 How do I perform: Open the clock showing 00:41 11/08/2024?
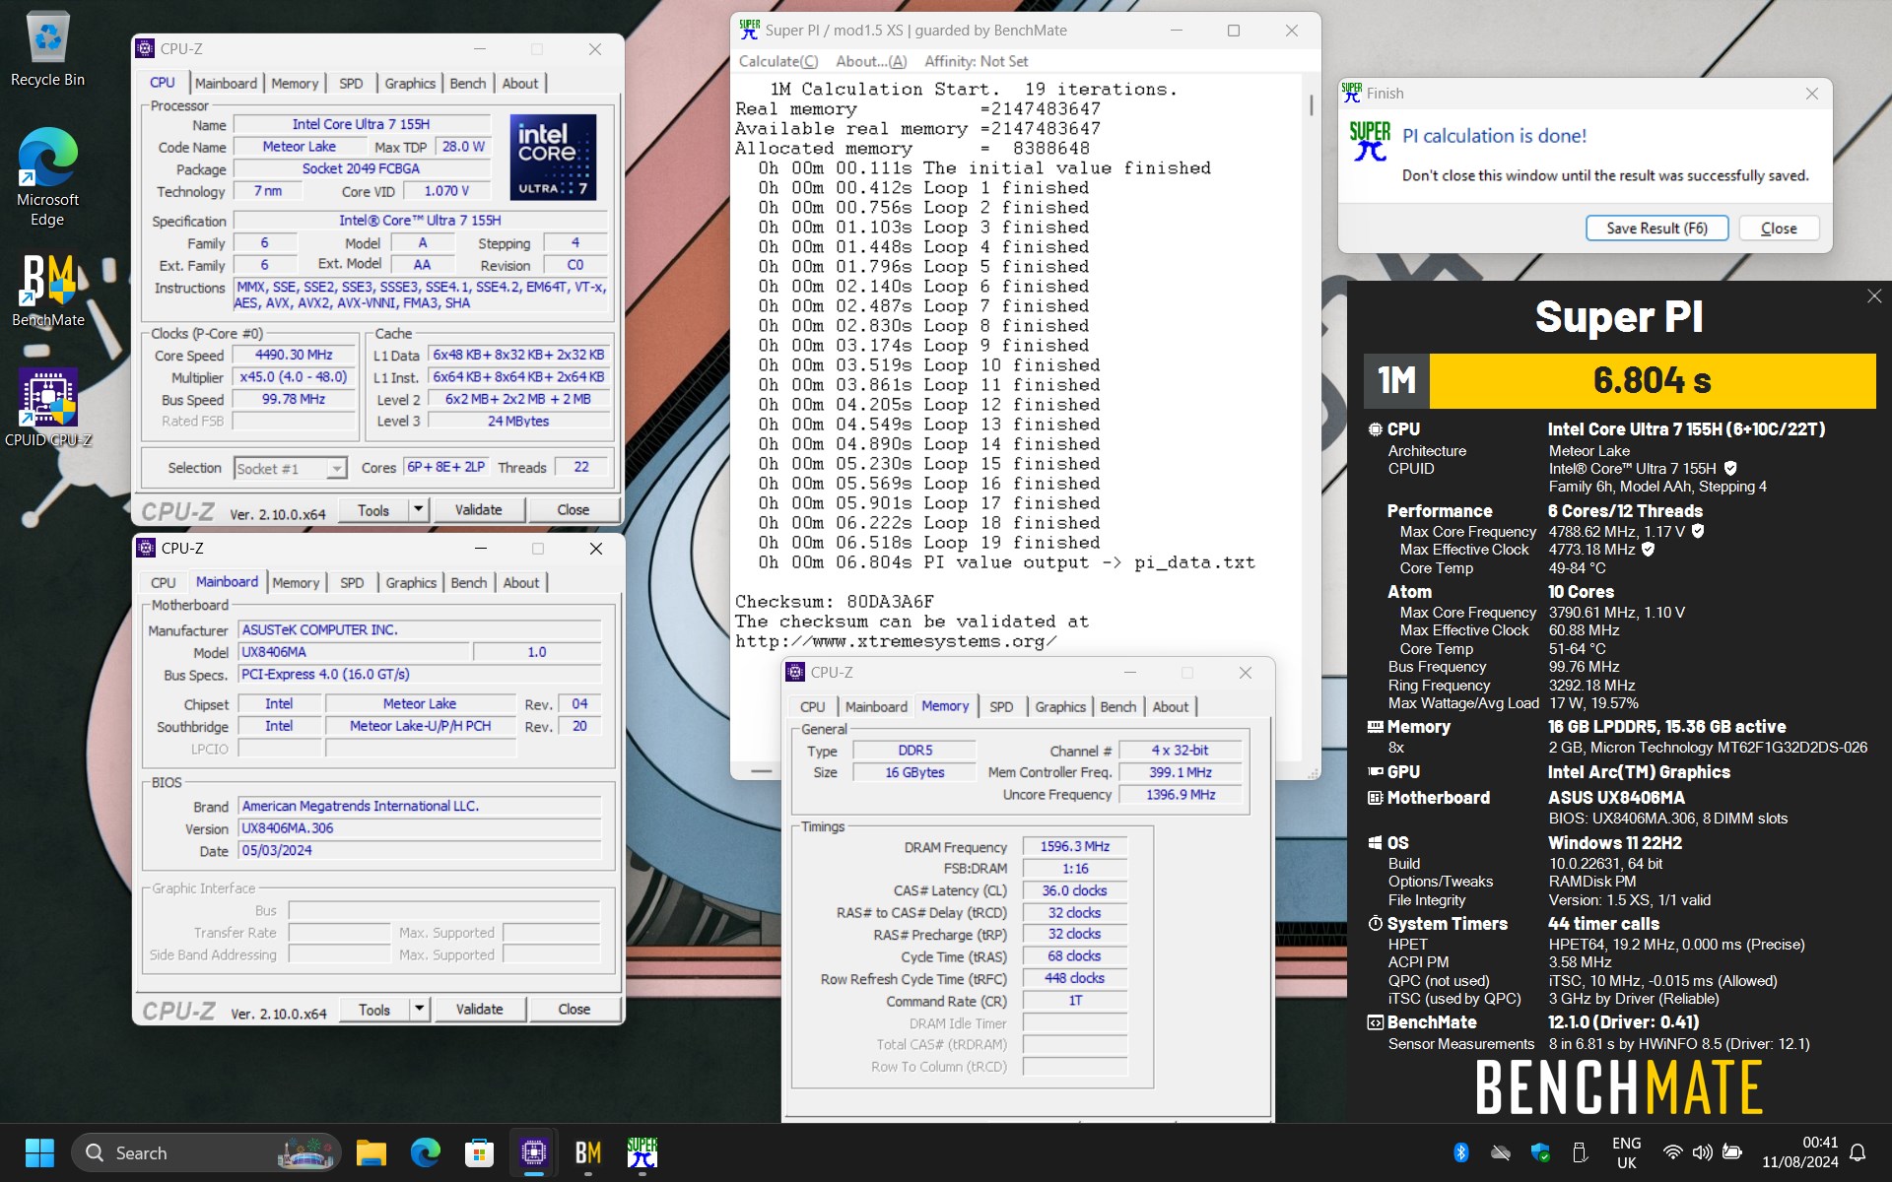(x=1799, y=1152)
